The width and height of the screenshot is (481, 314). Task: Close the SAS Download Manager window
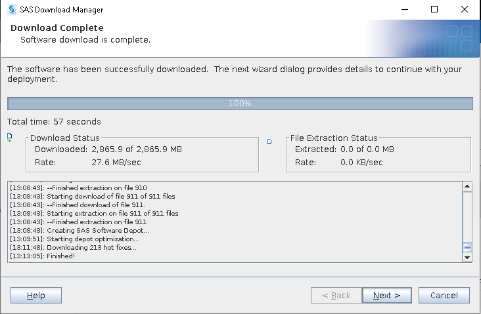(x=465, y=10)
